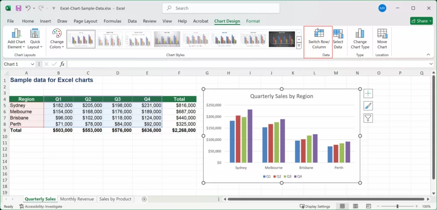Viewport: 437px width, 210px height.
Task: Click the Move Chart button
Action: 382,39
